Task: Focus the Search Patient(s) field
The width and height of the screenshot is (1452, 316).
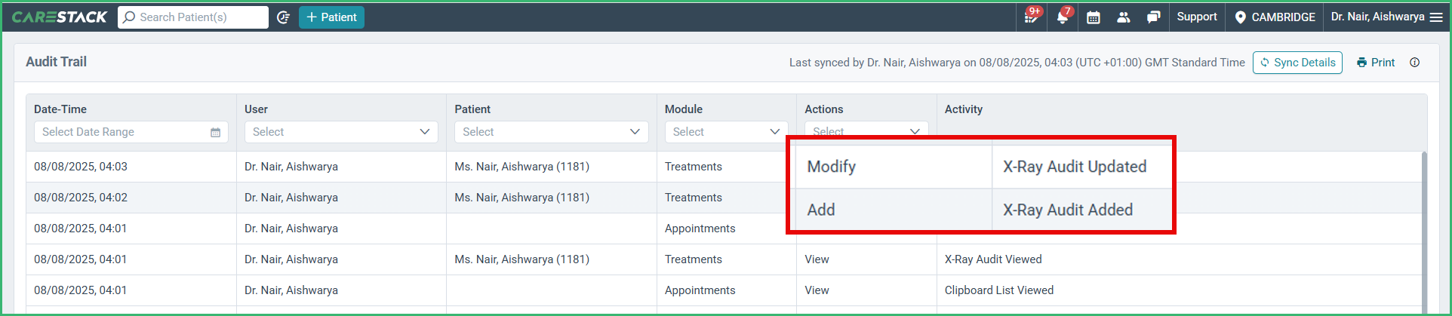Action: click(193, 17)
